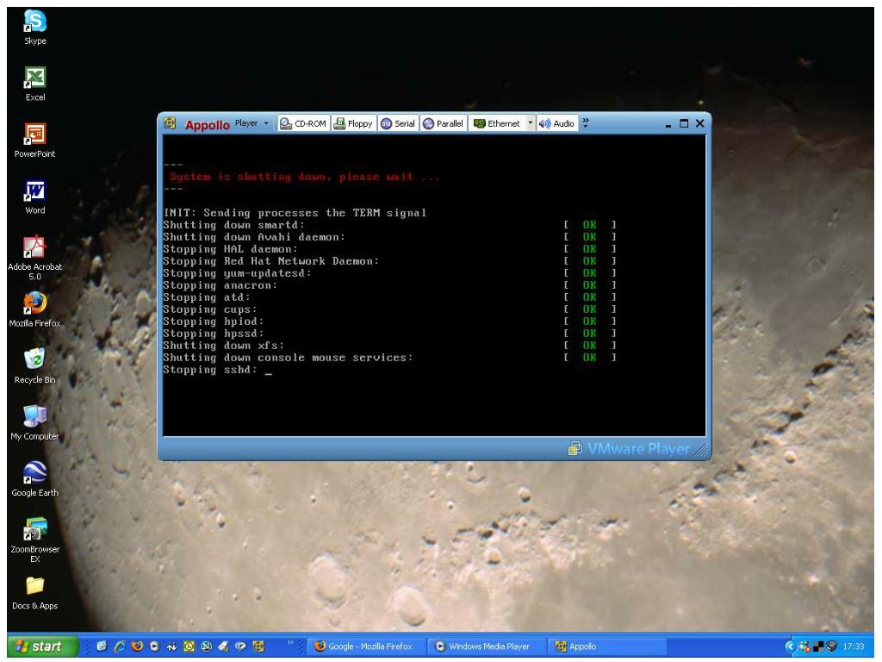882x662 pixels.
Task: Click Show Desktop quick launch icon
Action: click(x=102, y=646)
